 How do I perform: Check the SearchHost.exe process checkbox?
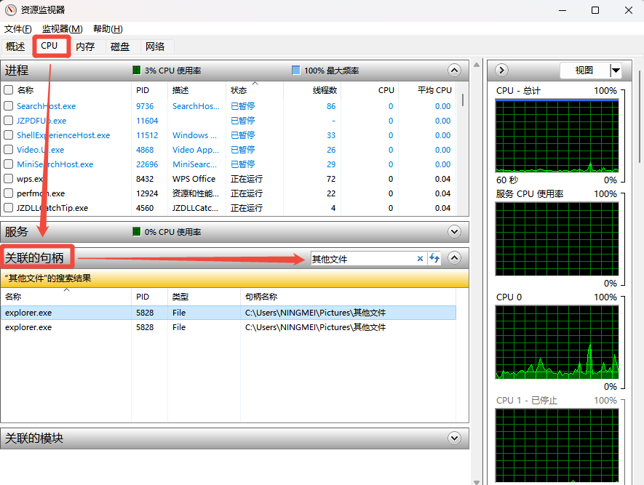[x=9, y=106]
